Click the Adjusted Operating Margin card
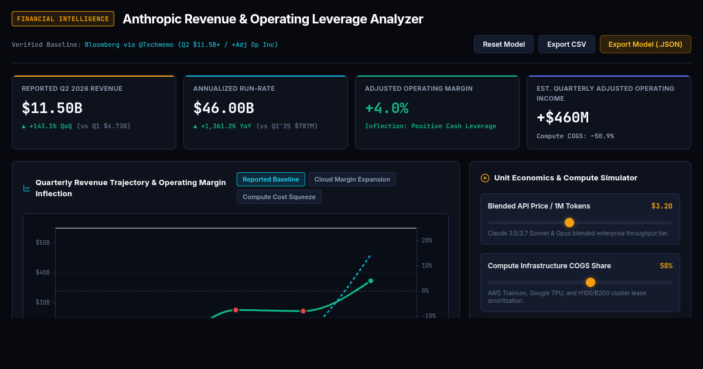 pos(437,112)
